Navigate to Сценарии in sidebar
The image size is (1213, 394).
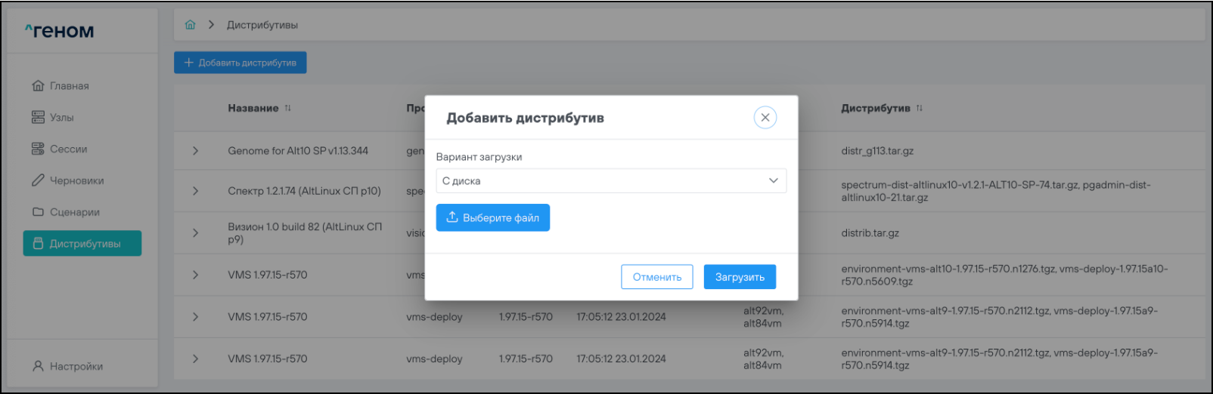pyautogui.click(x=74, y=212)
